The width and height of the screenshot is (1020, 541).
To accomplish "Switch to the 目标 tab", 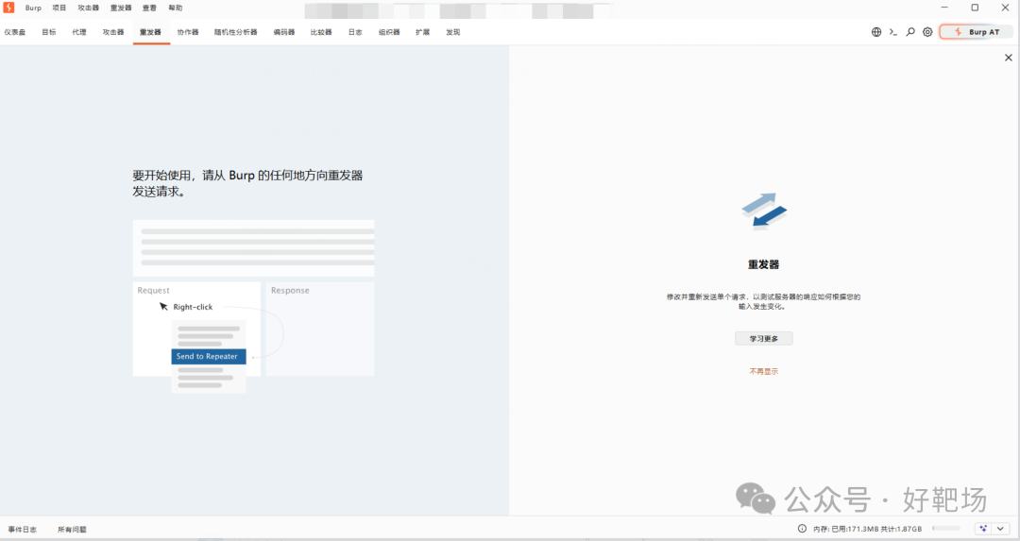I will coord(49,32).
